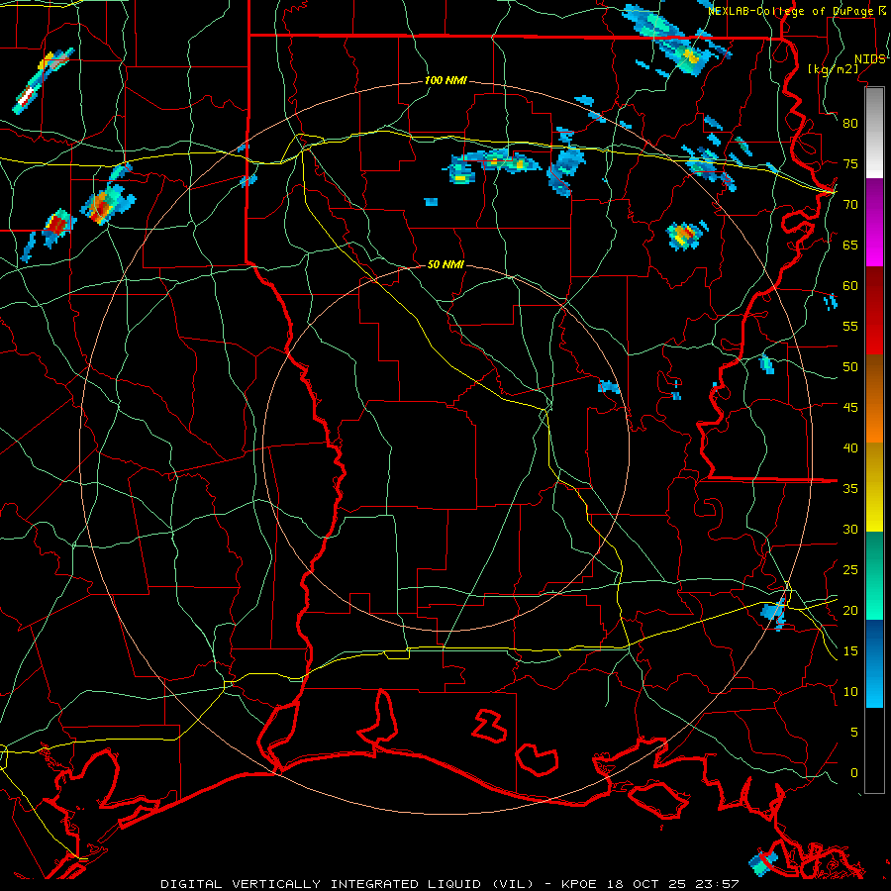Click the "18 OCT 25" date text

point(646,884)
